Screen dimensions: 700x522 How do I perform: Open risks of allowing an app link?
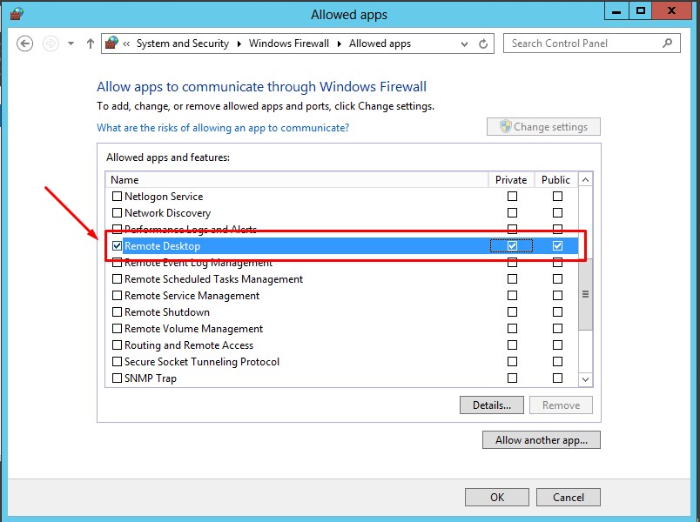[223, 128]
